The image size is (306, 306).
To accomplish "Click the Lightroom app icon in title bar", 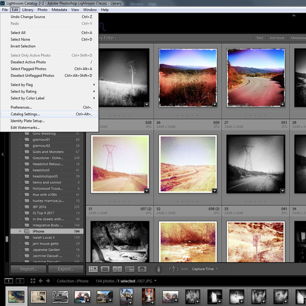I will pyautogui.click(x=2, y=3).
